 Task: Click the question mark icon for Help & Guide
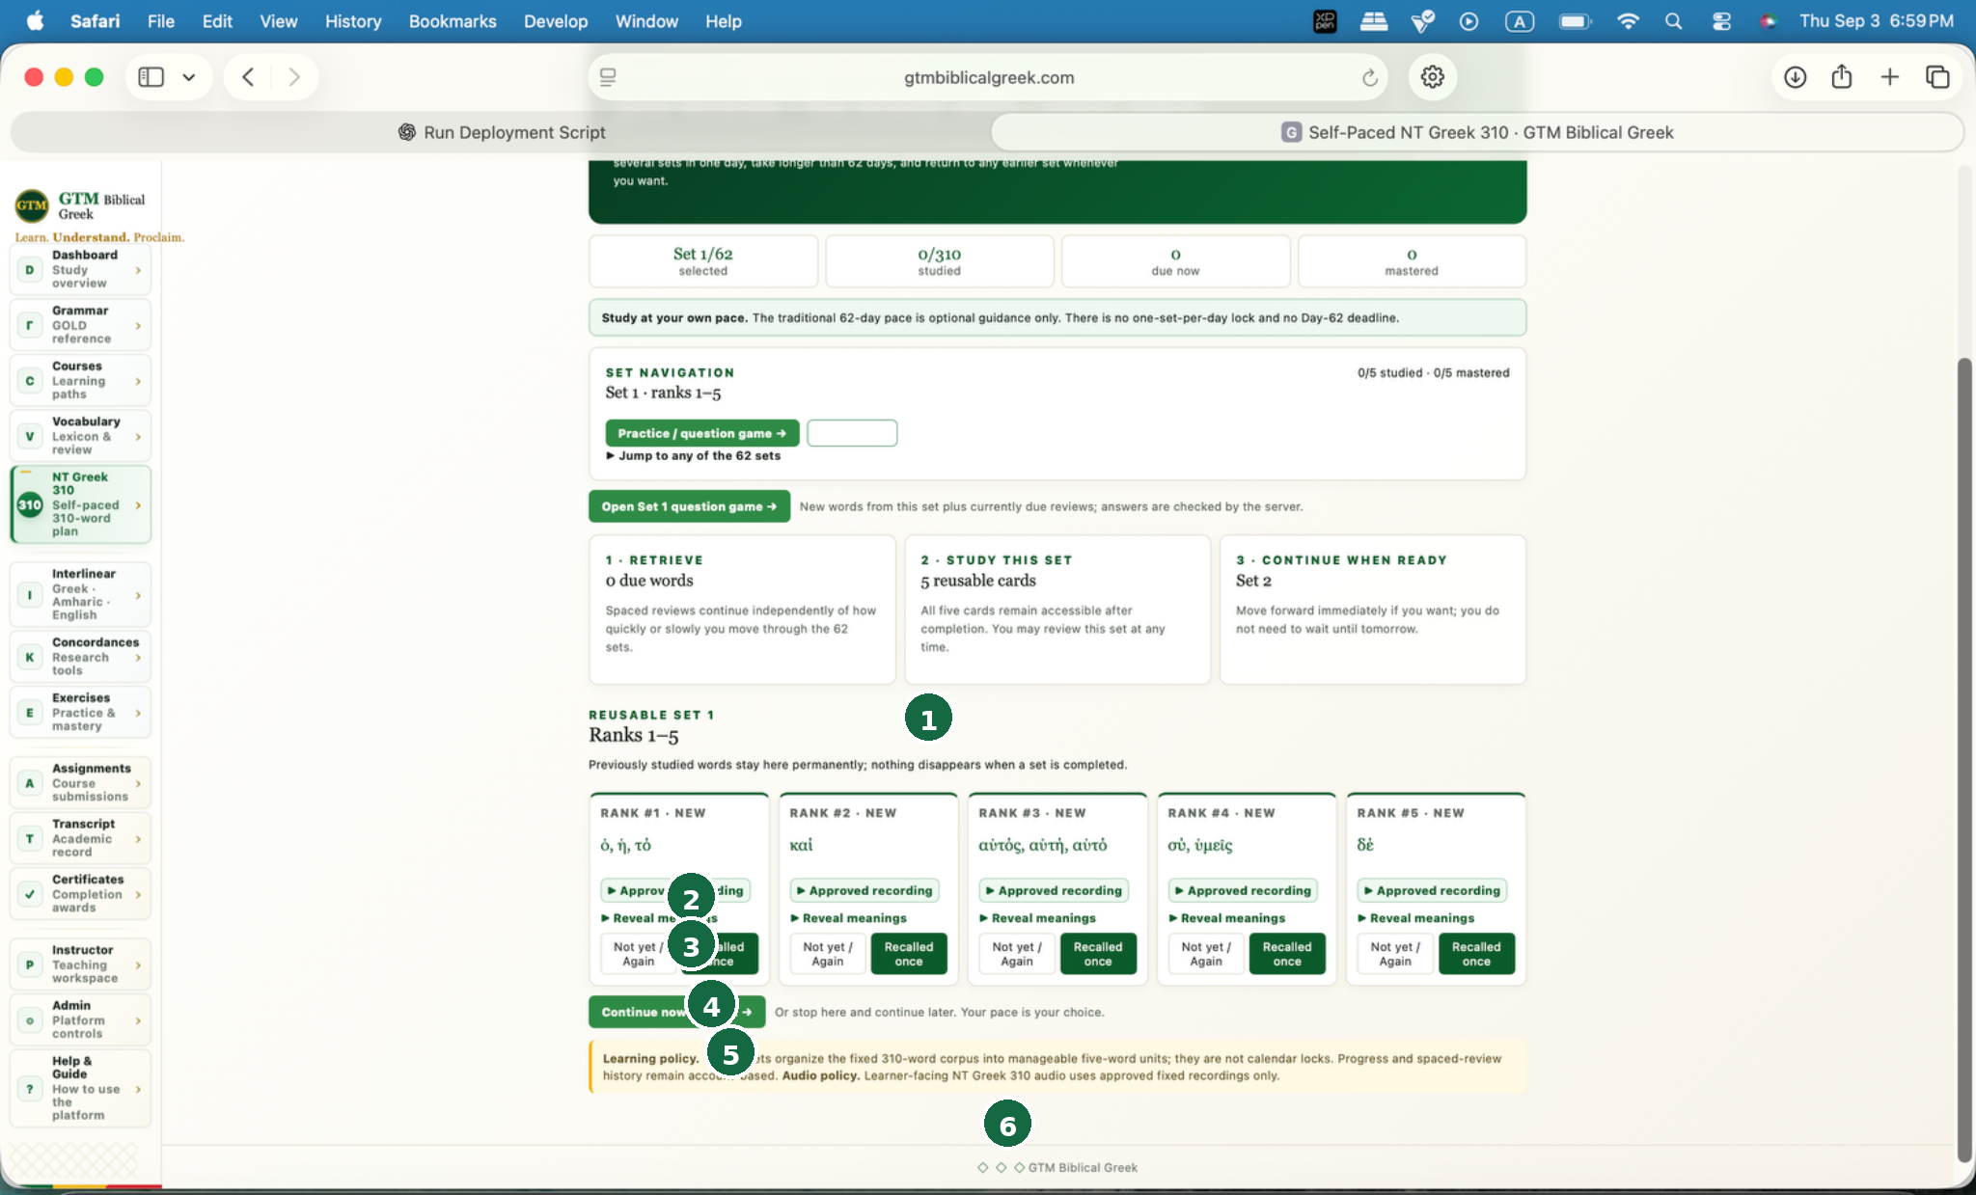click(30, 1089)
